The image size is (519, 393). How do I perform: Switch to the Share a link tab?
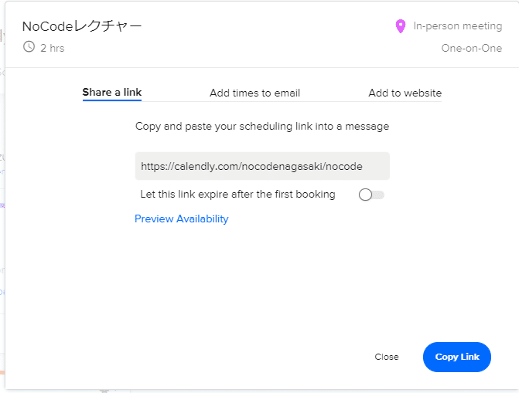(x=112, y=93)
